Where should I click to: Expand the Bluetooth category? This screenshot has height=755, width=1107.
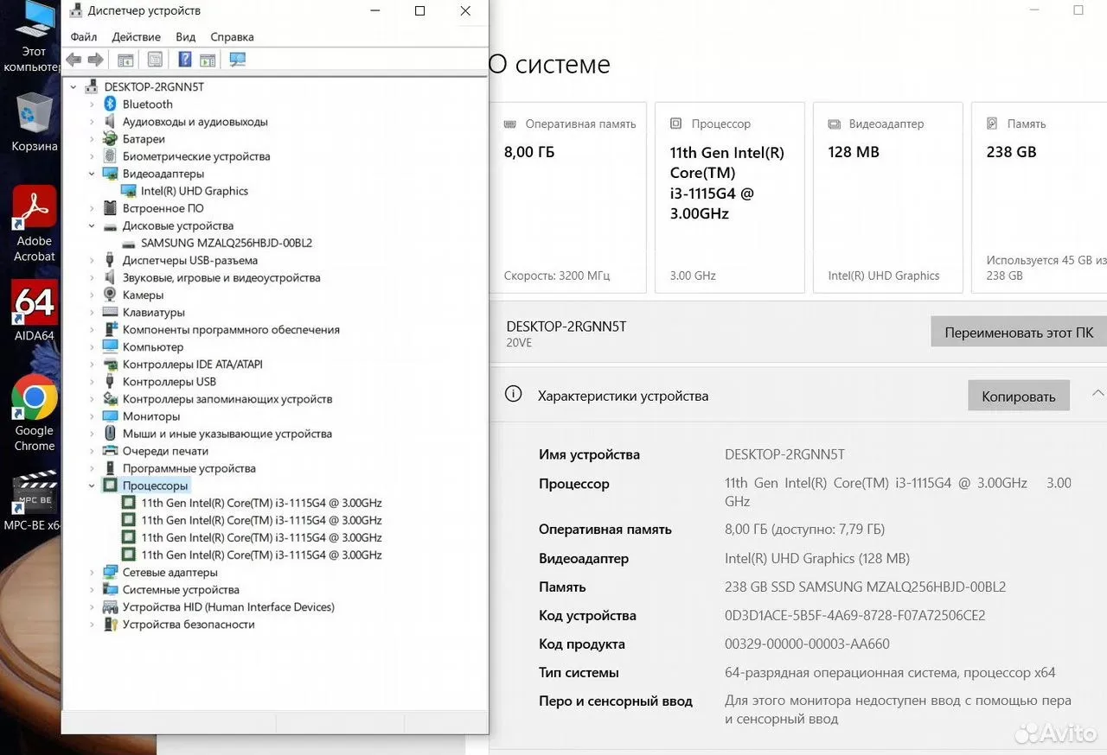click(x=92, y=105)
